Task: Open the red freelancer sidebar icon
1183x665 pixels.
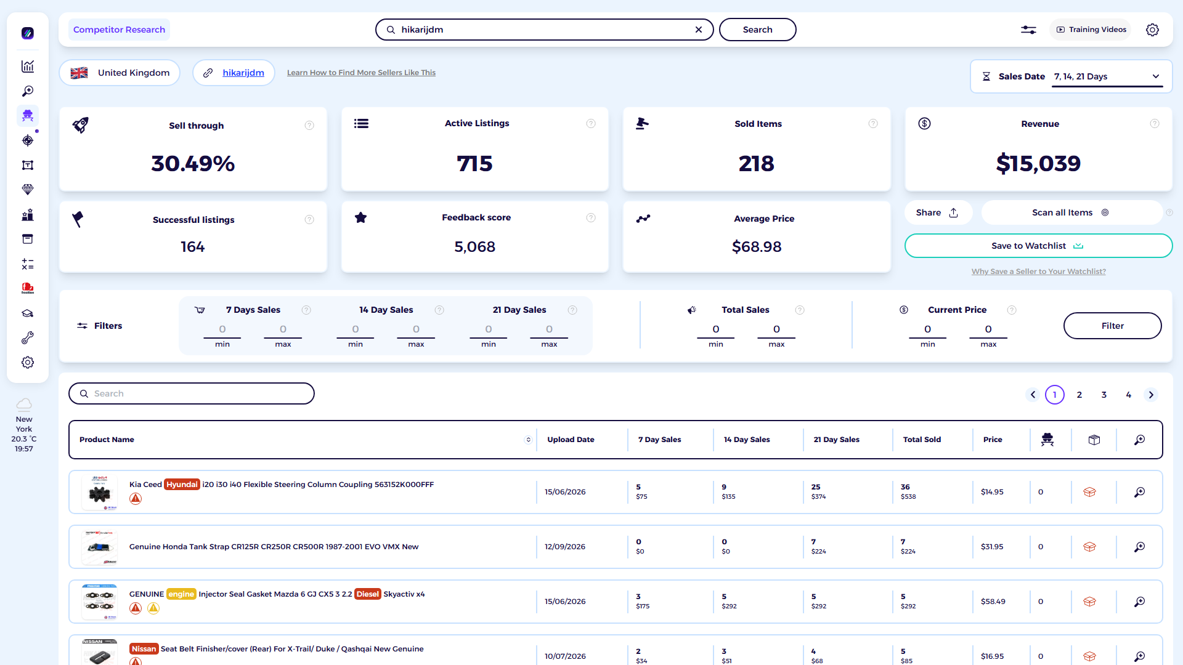Action: (x=28, y=288)
